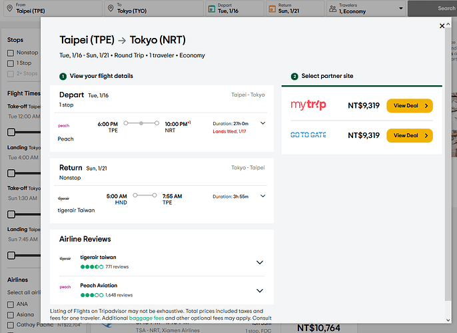Click the Gotogate partner logo
The height and width of the screenshot is (333, 457).
[308, 135]
